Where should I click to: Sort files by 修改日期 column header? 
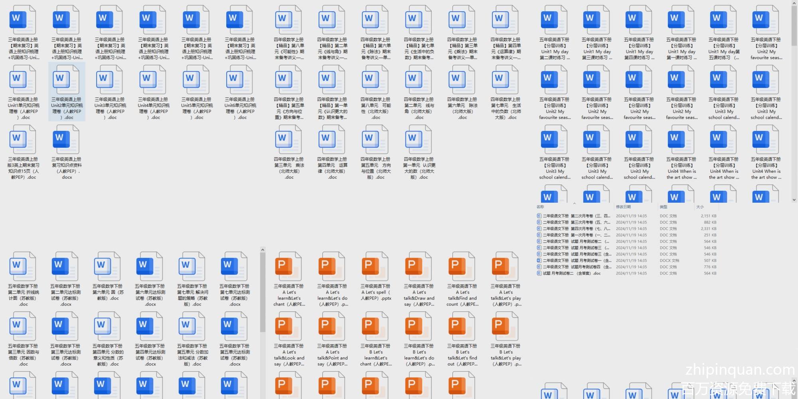tap(623, 207)
